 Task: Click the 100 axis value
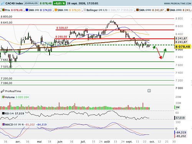tap(178, 122)
